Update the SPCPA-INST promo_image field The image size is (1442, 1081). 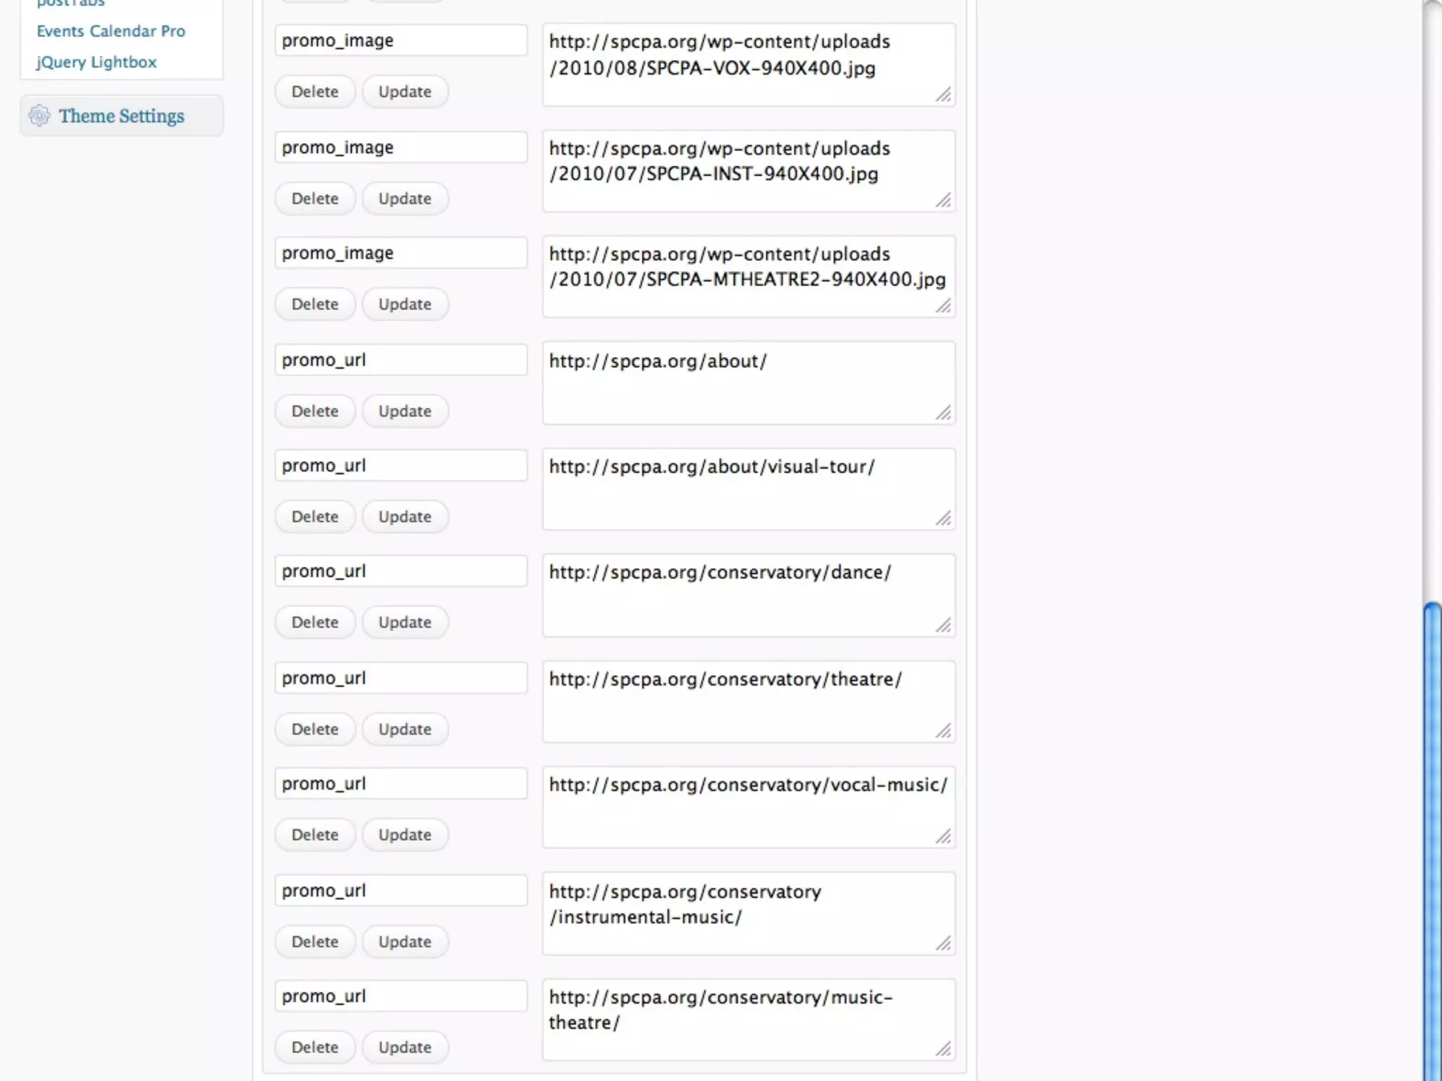[x=405, y=198]
